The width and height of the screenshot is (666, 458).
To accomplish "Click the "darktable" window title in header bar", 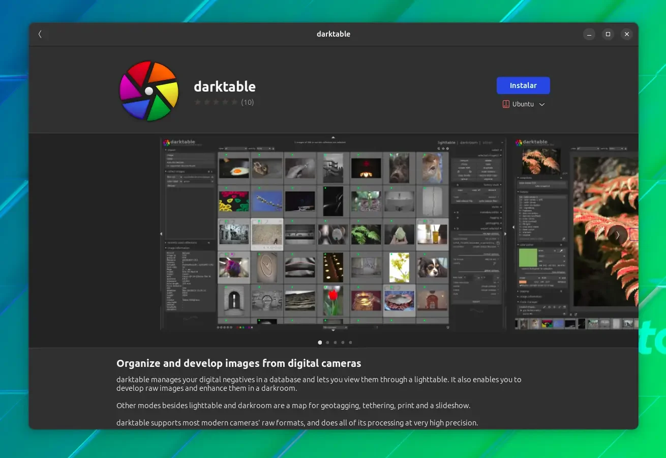I will [x=334, y=34].
